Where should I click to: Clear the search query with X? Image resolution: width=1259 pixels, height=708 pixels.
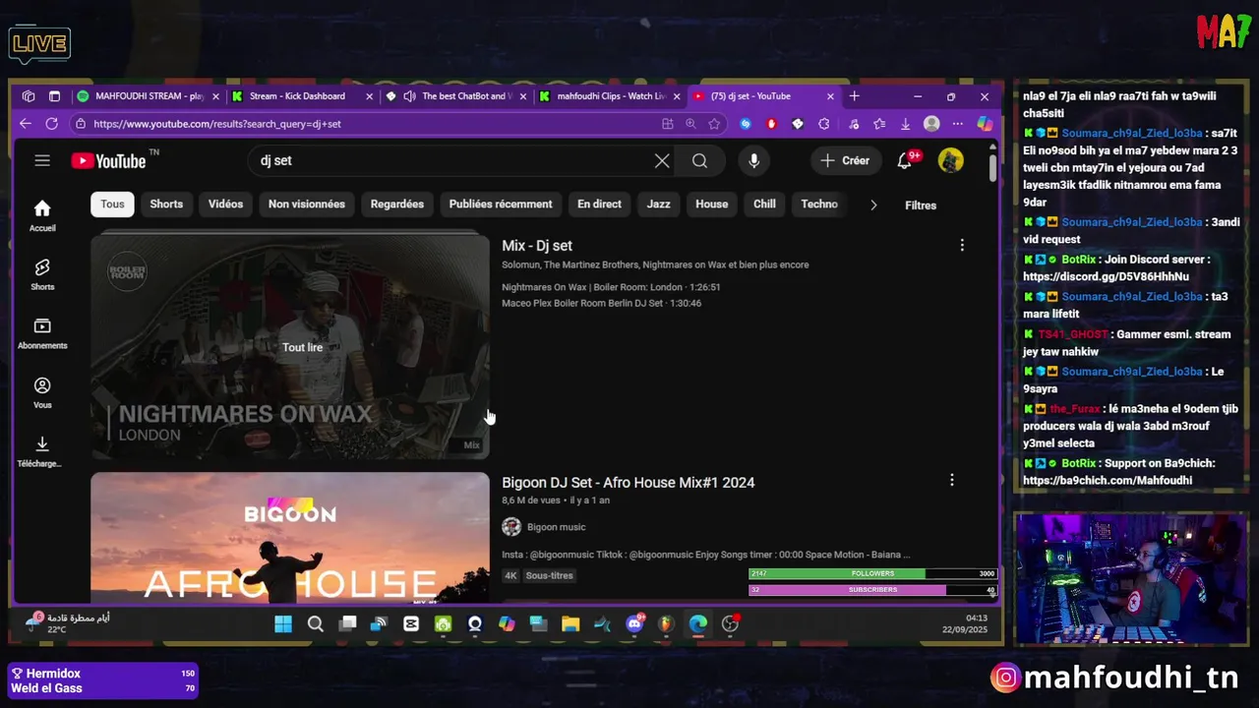click(662, 160)
